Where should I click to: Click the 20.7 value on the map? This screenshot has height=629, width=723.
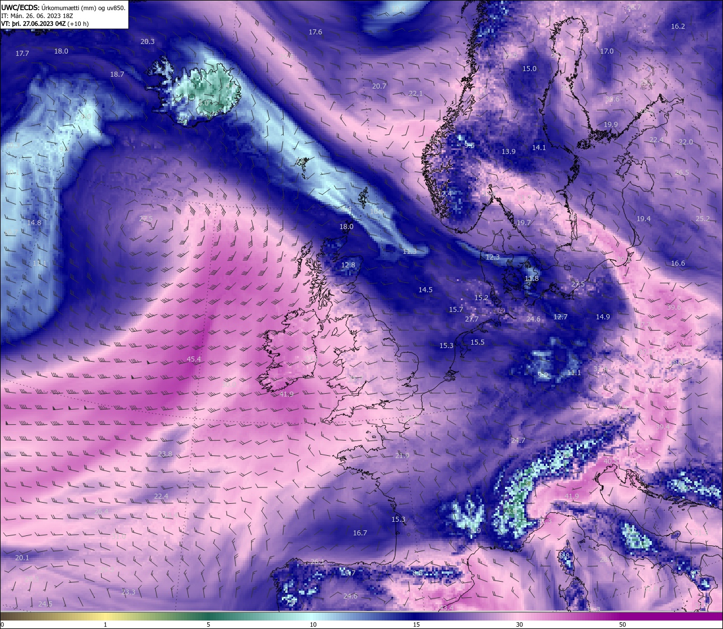pos(379,86)
